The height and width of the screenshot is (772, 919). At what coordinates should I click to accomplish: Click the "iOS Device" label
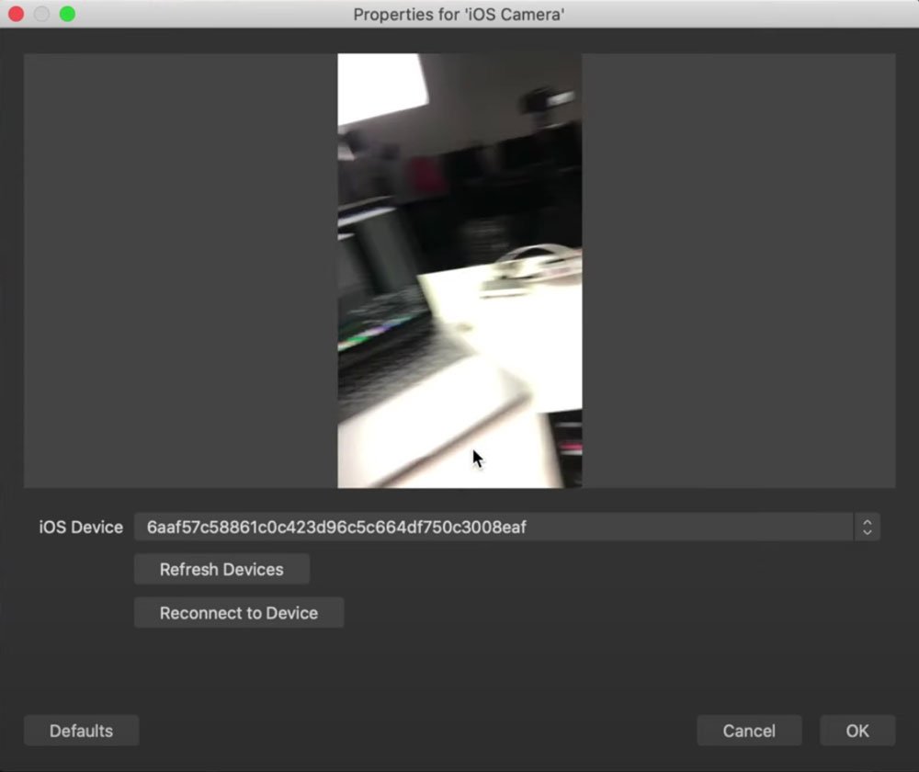pos(81,527)
